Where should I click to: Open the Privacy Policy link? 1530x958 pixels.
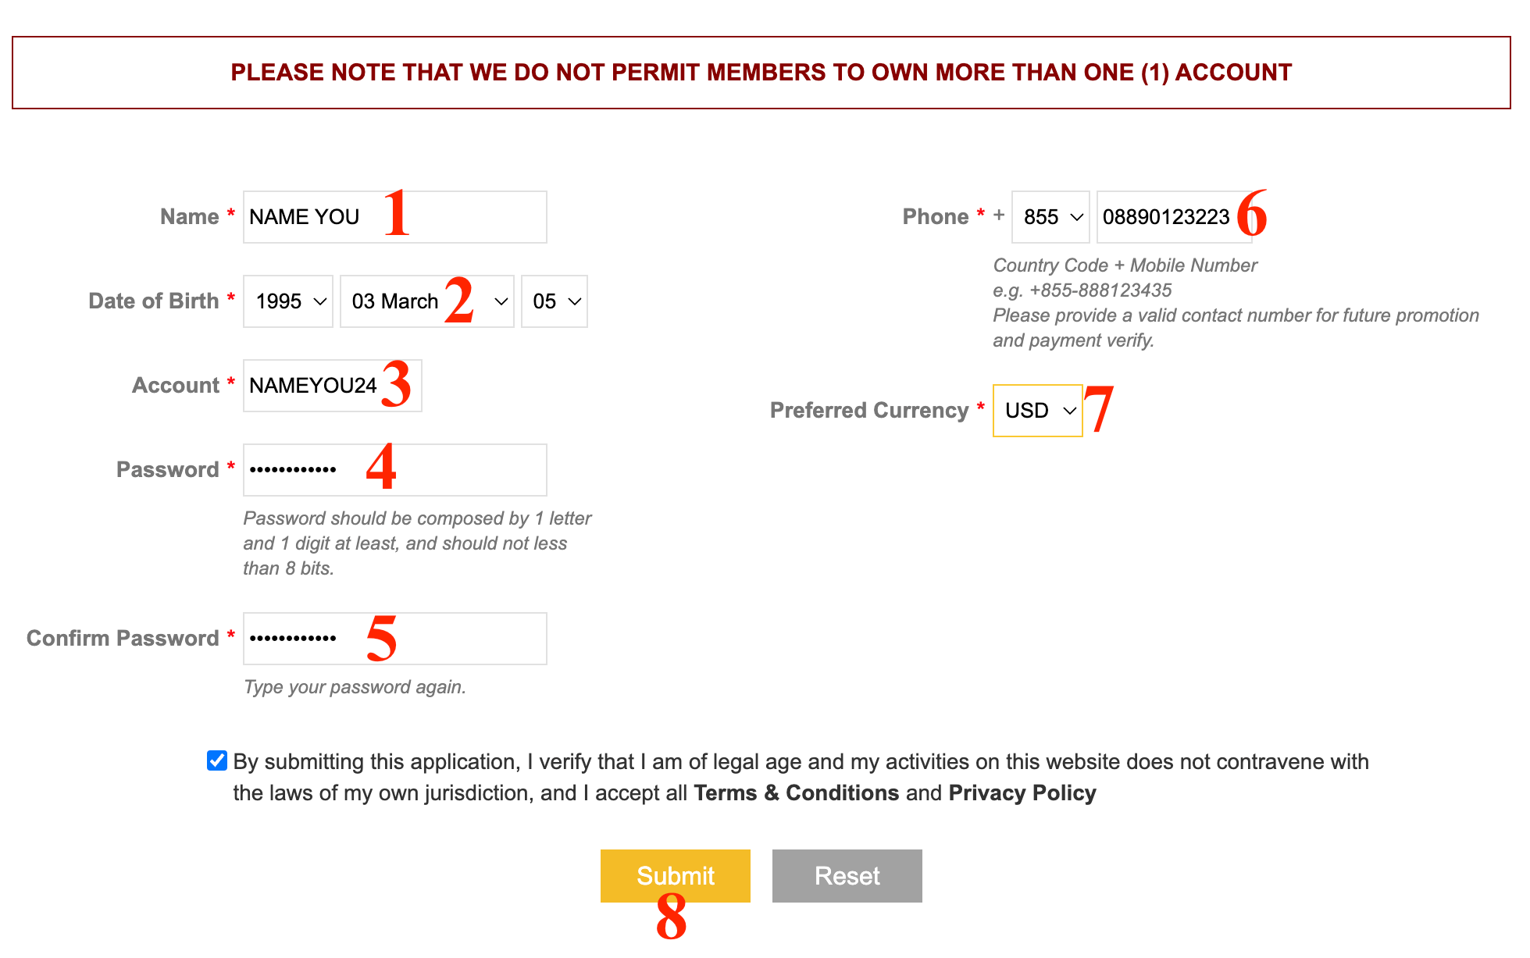pos(1022,793)
